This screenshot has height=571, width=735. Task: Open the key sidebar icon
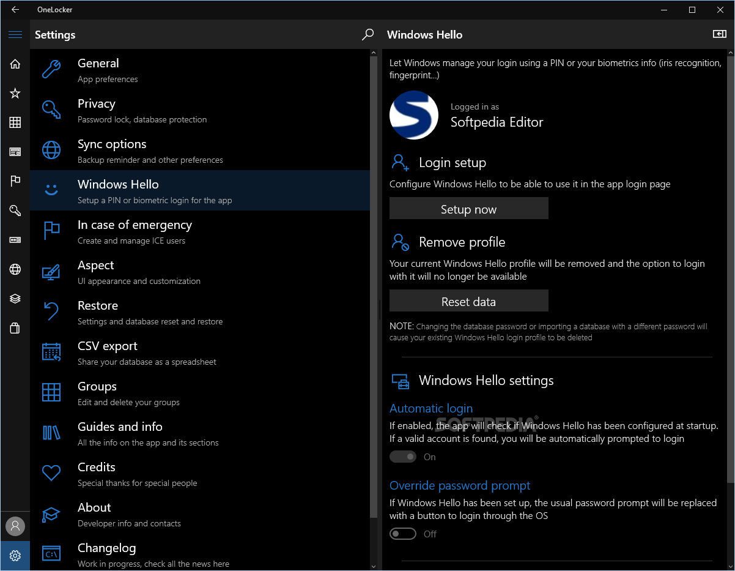click(15, 211)
